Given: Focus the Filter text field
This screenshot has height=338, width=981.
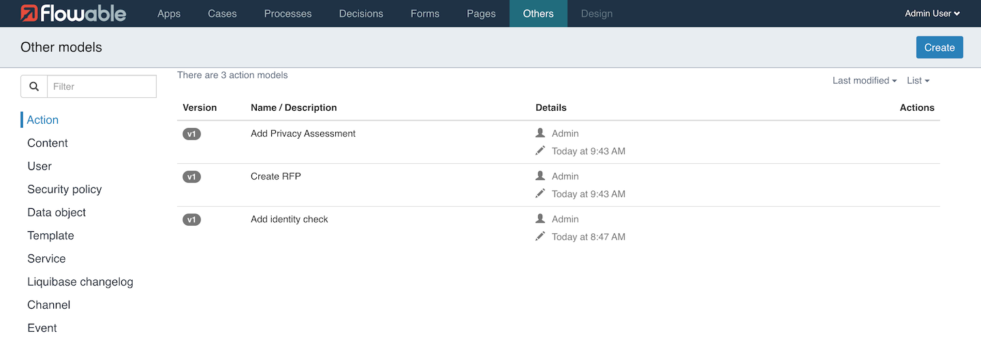Looking at the screenshot, I should pyautogui.click(x=102, y=86).
